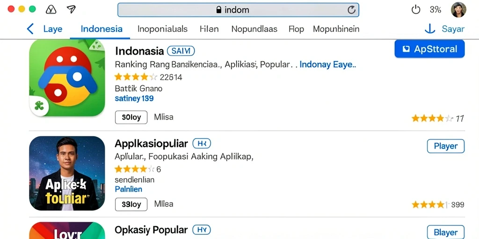Click the Blayer button for Opkasiy Popular
479x239 pixels.
(446, 232)
